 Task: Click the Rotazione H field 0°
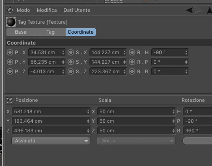coord(197,111)
